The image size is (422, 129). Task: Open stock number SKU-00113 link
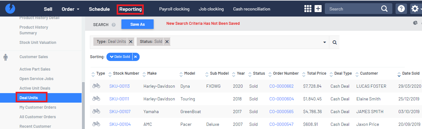tap(119, 86)
